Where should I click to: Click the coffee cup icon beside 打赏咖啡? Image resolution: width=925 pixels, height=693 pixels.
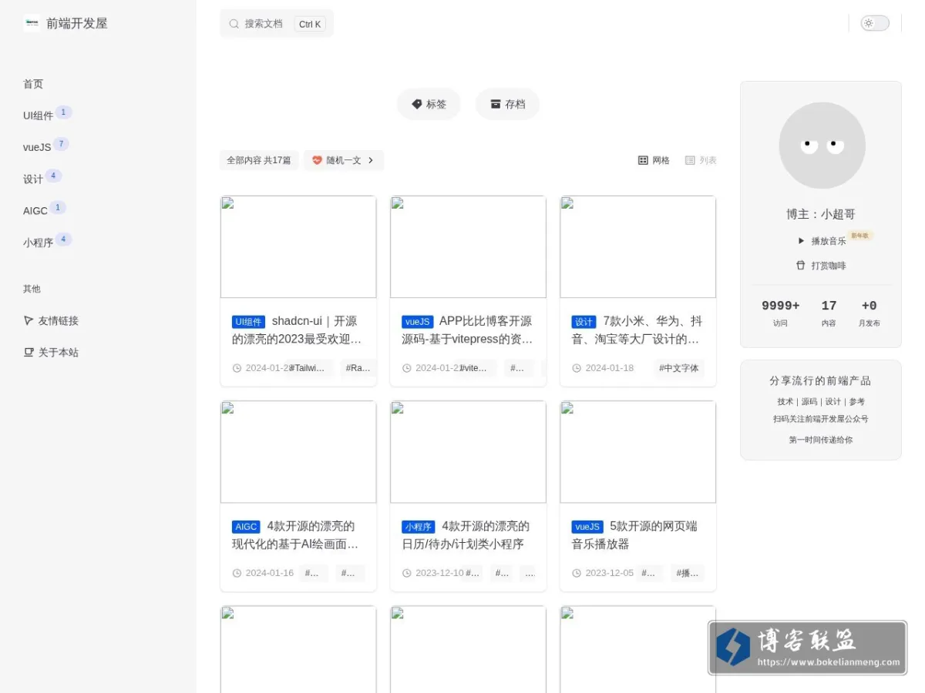(801, 266)
